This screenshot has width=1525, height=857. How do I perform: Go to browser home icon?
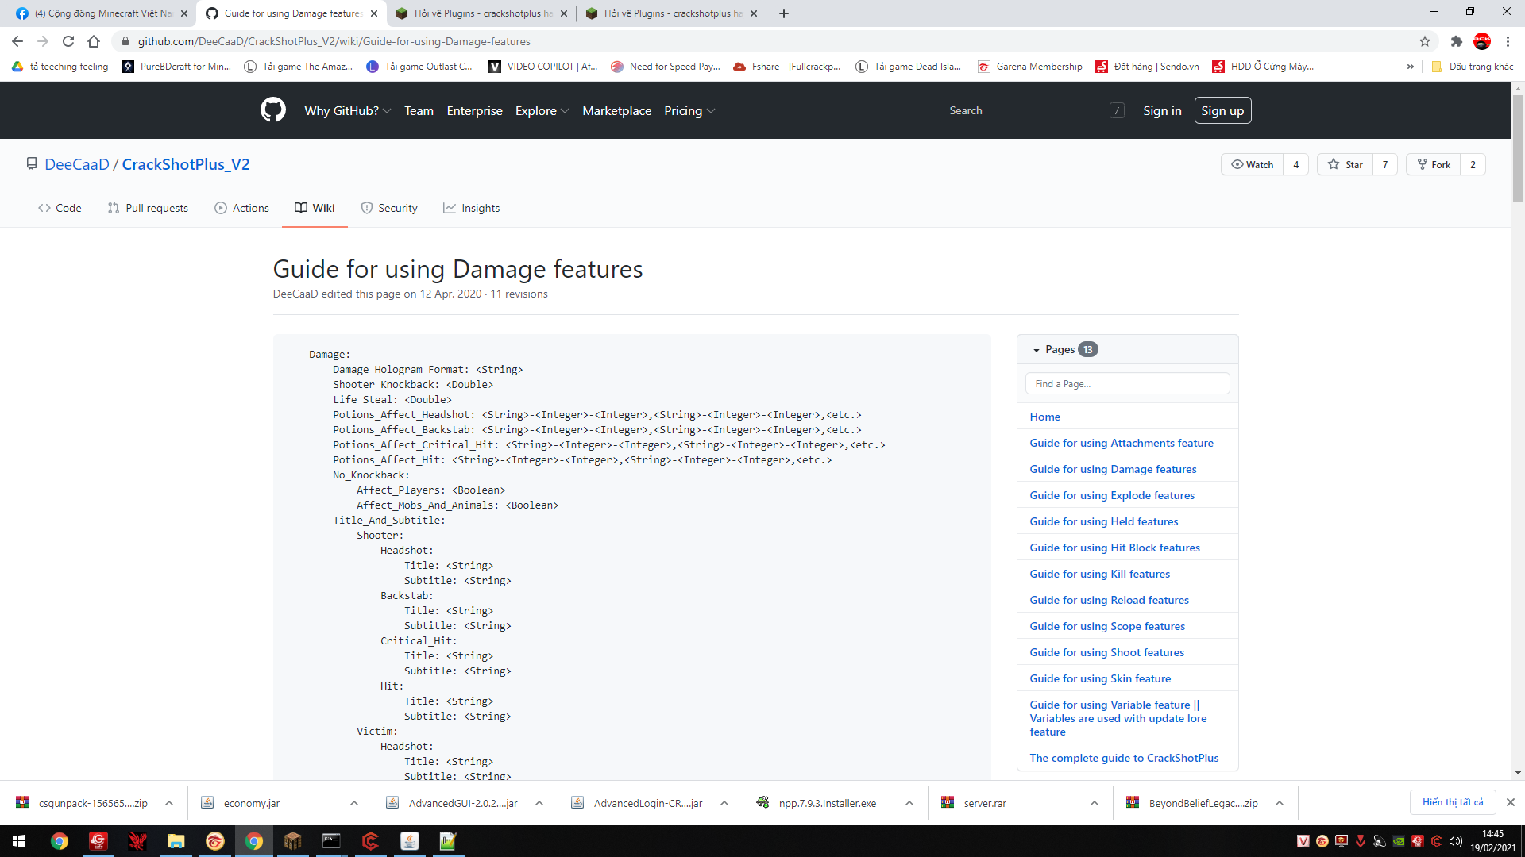[94, 41]
